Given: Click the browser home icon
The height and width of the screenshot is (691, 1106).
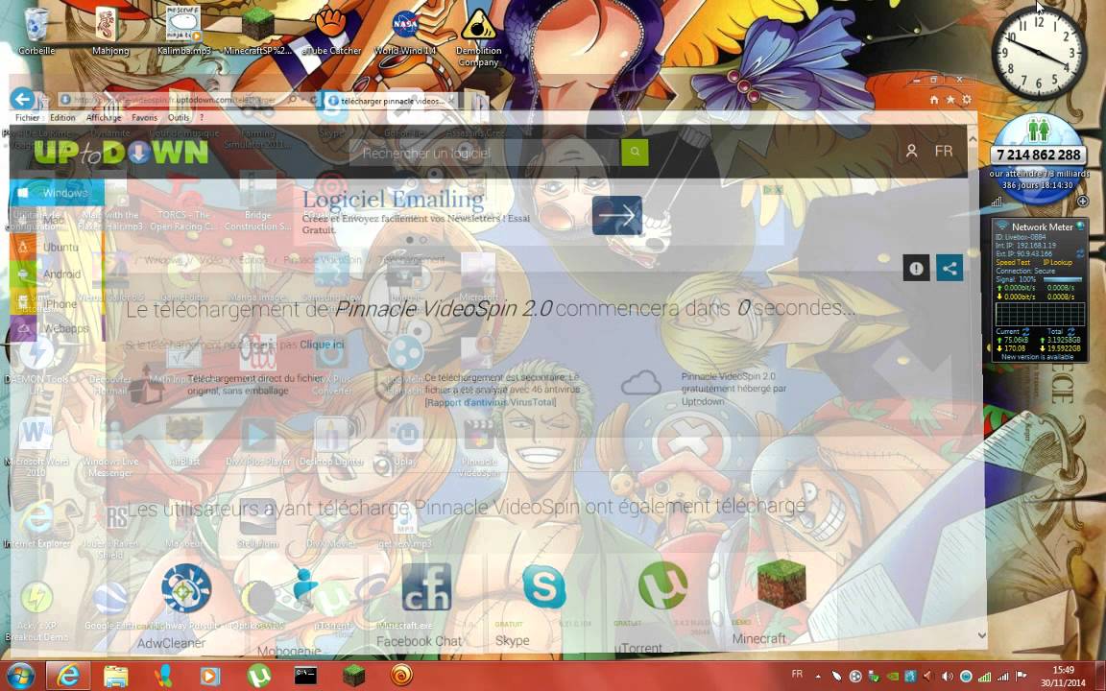Looking at the screenshot, I should [x=934, y=100].
